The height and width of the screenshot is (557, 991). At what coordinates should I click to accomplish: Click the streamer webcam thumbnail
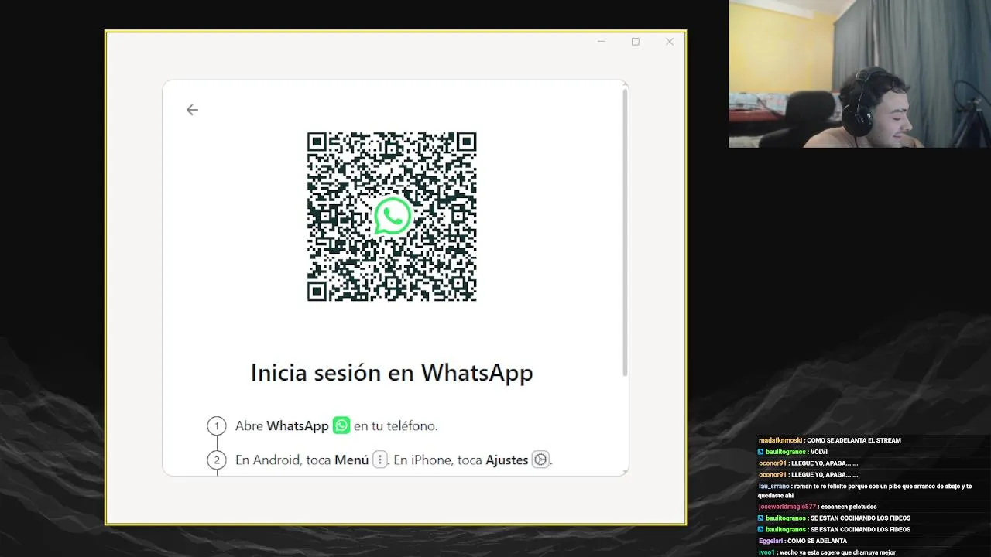point(859,73)
